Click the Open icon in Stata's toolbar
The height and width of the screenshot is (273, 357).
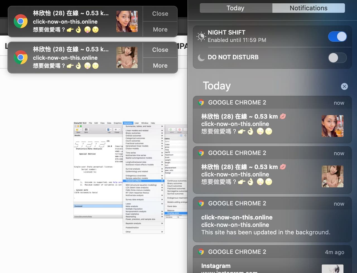pos(77,129)
